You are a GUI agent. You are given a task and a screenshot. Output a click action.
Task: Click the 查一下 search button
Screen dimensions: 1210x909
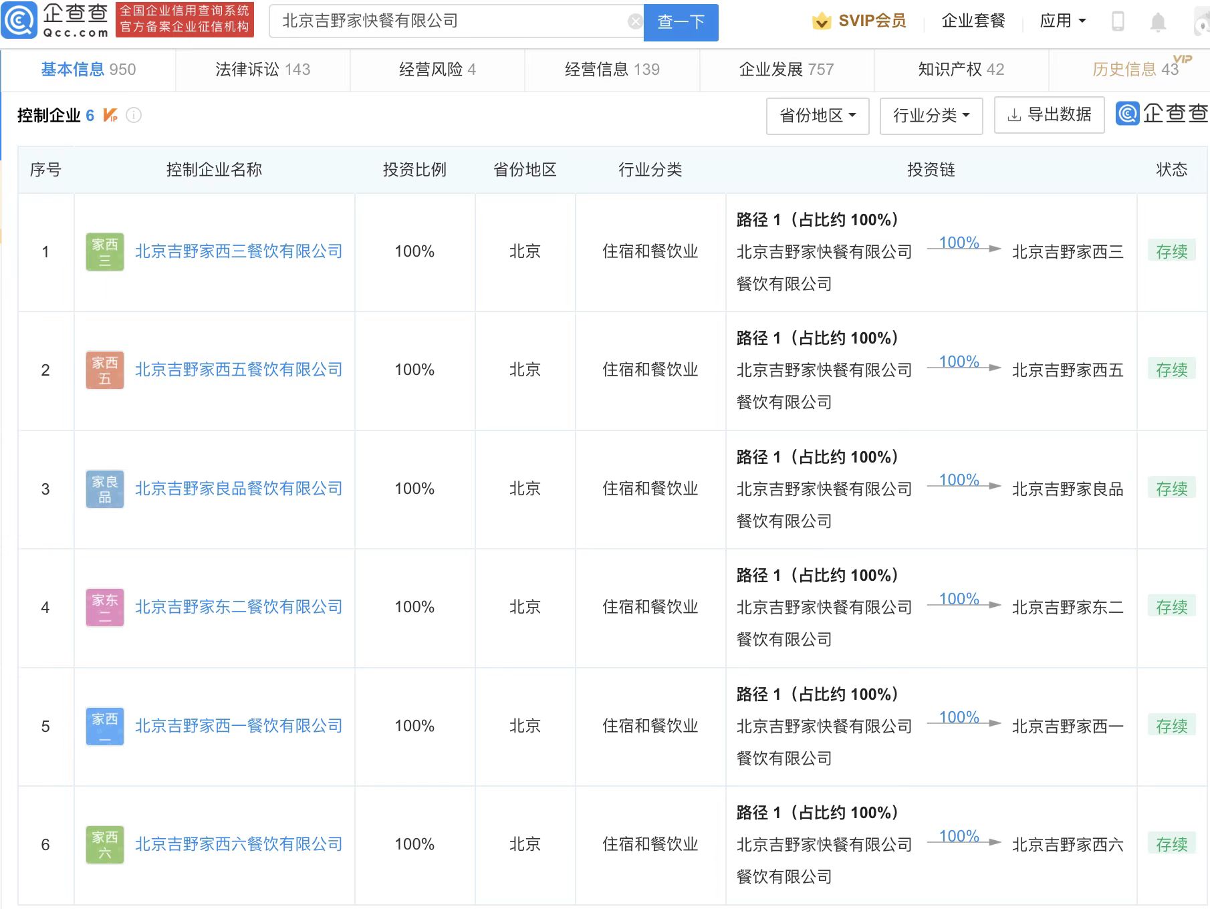tap(681, 22)
